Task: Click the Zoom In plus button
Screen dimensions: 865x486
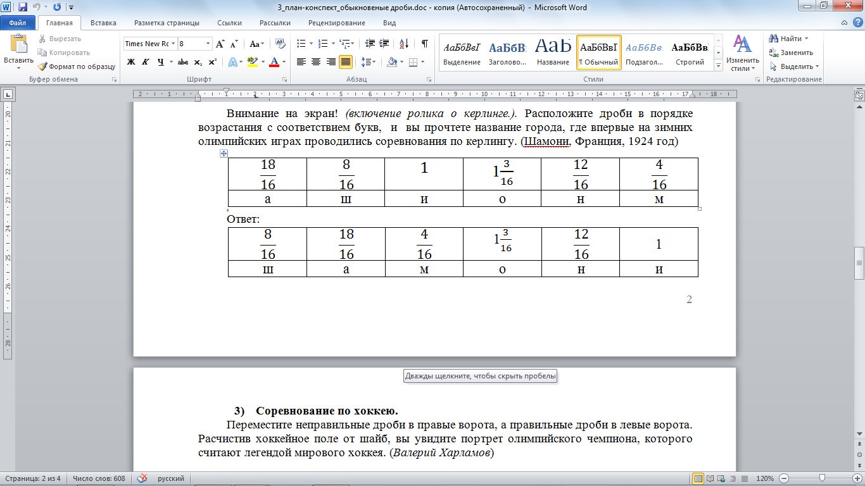Action: [x=857, y=479]
